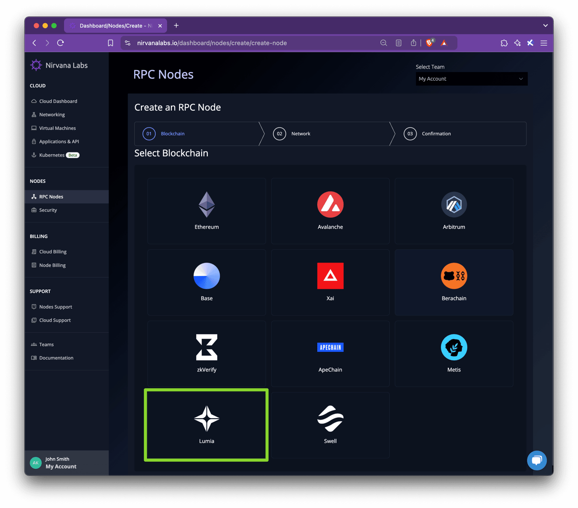This screenshot has height=508, width=578.
Task: Bookmark this page
Action: coord(110,43)
